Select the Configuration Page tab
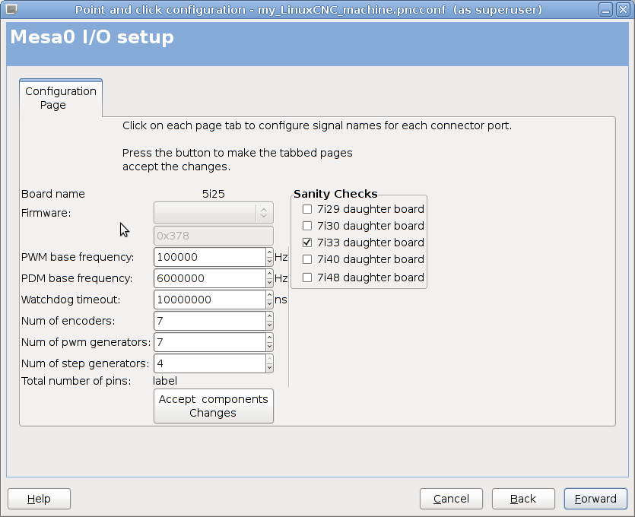Screen dimensions: 635x517 pos(61,98)
